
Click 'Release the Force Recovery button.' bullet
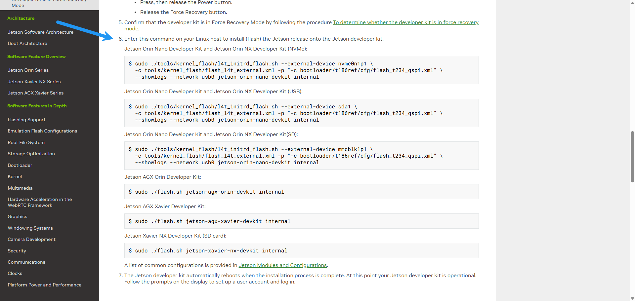click(184, 12)
